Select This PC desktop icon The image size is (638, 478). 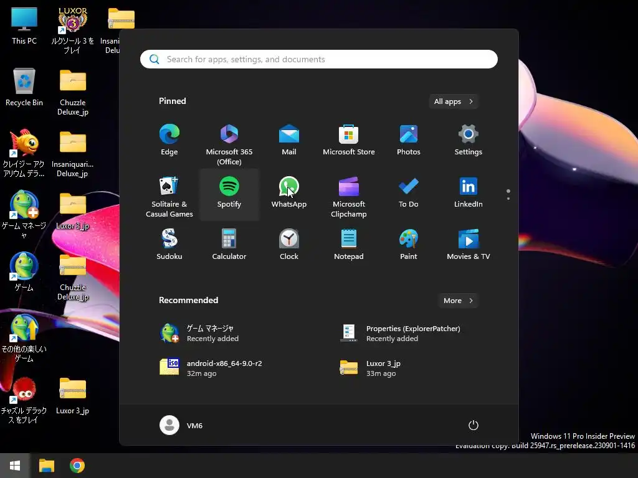pyautogui.click(x=24, y=26)
